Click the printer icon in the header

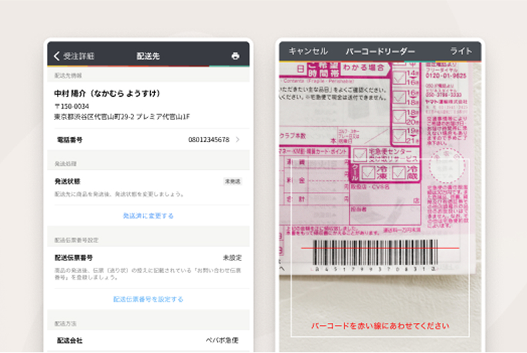point(235,56)
